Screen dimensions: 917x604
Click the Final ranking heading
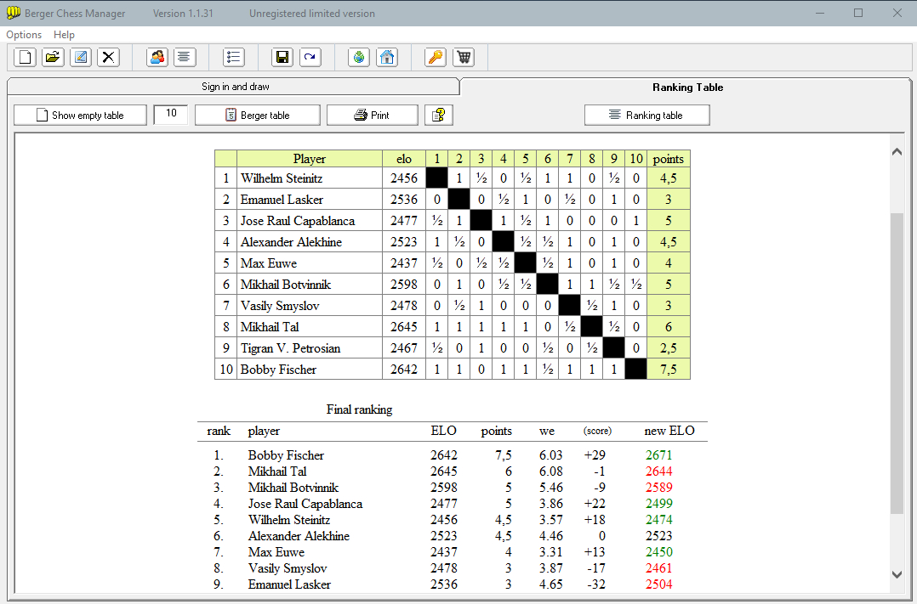[359, 409]
